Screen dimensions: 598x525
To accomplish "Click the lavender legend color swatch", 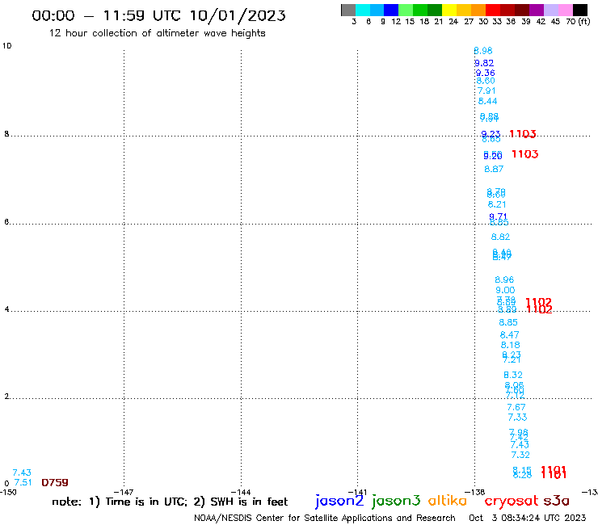I will coord(550,10).
